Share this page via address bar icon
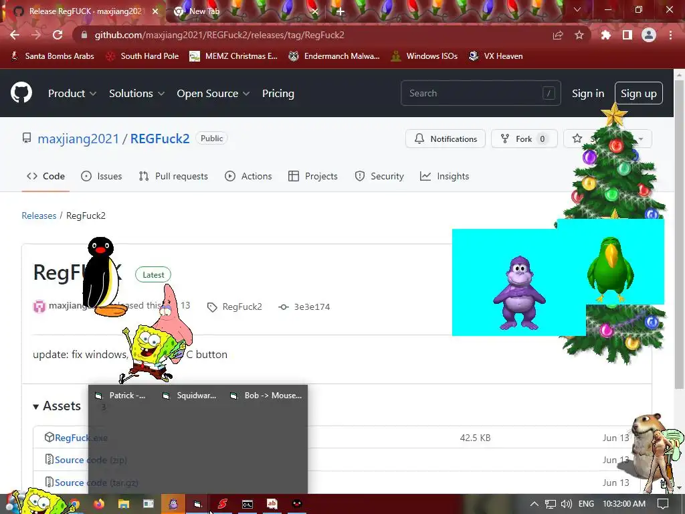Screen dimensions: 685x514 (558, 35)
